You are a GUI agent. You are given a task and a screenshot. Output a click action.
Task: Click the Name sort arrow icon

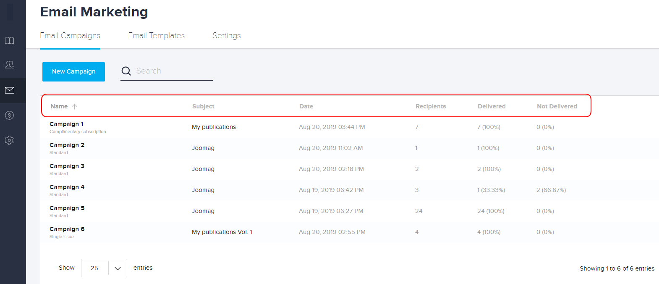(75, 107)
